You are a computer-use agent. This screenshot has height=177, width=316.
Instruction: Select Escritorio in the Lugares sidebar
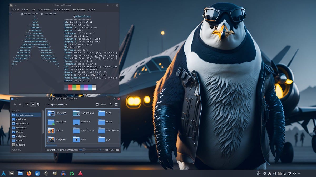(26, 119)
